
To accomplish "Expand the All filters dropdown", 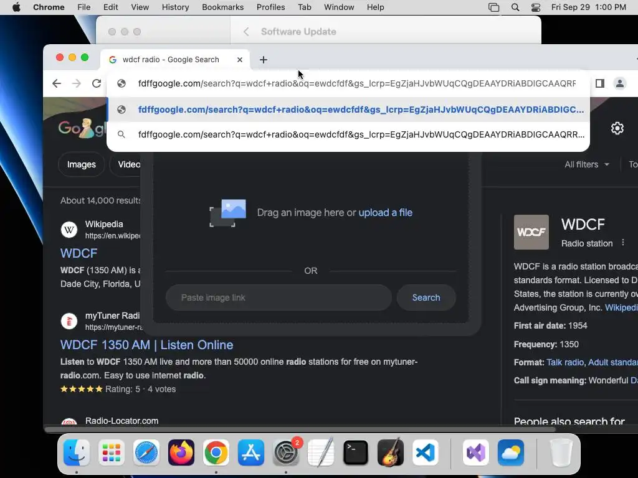I will point(587,164).
